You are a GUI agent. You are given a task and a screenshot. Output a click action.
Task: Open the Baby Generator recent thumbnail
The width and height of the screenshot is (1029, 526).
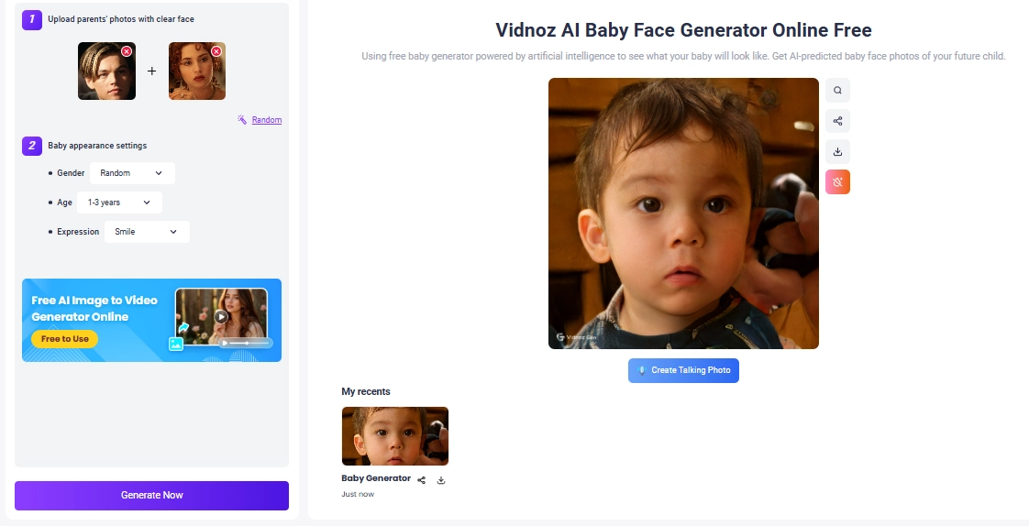[395, 436]
